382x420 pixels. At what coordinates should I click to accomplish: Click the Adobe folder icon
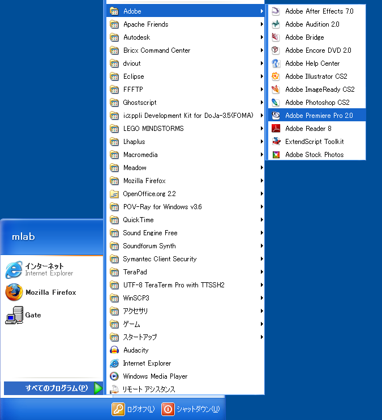pyautogui.click(x=114, y=11)
